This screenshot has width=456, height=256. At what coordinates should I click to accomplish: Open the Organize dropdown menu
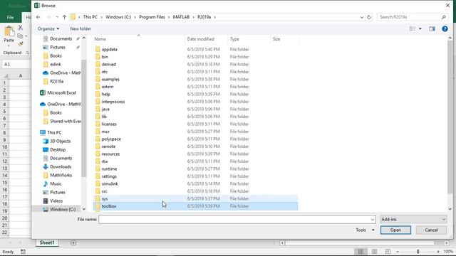[48, 28]
